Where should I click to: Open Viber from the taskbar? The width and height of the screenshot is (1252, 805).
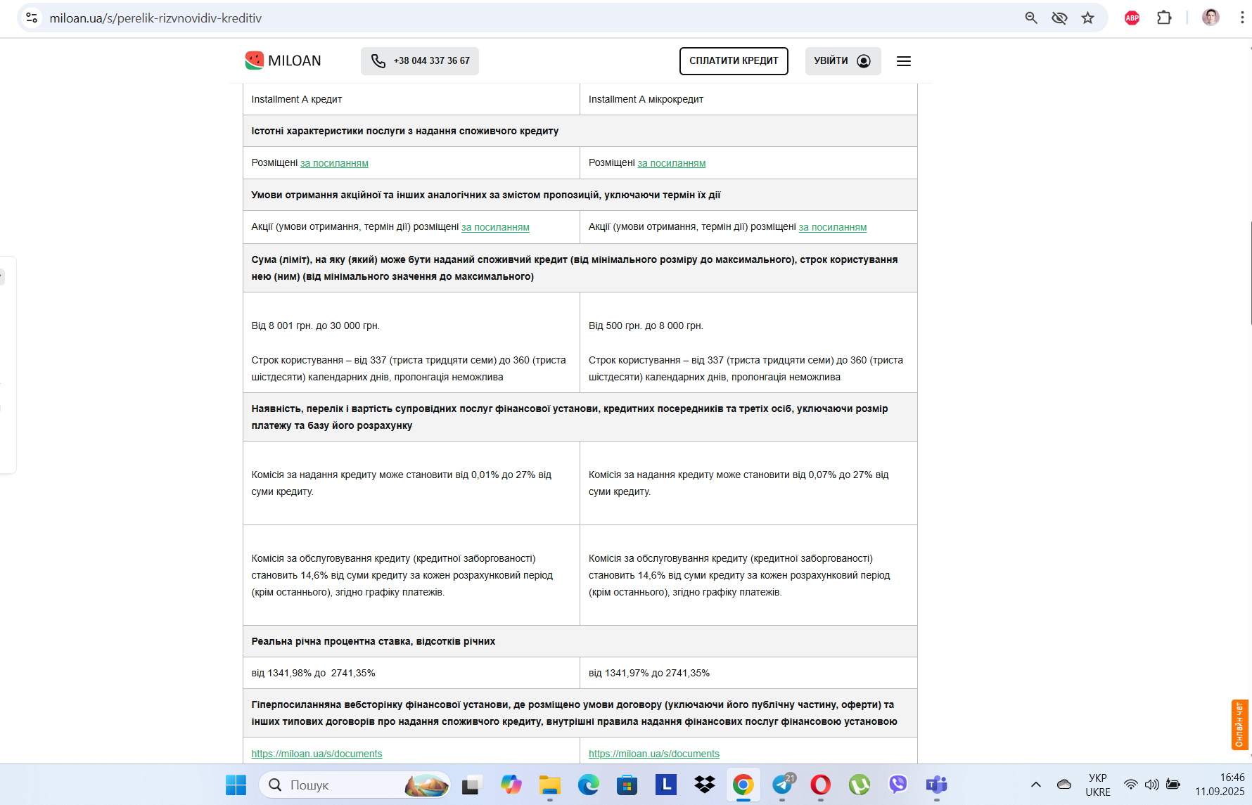coord(898,785)
